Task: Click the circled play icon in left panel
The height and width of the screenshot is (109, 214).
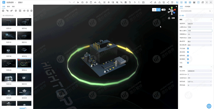Action: tap(28, 11)
